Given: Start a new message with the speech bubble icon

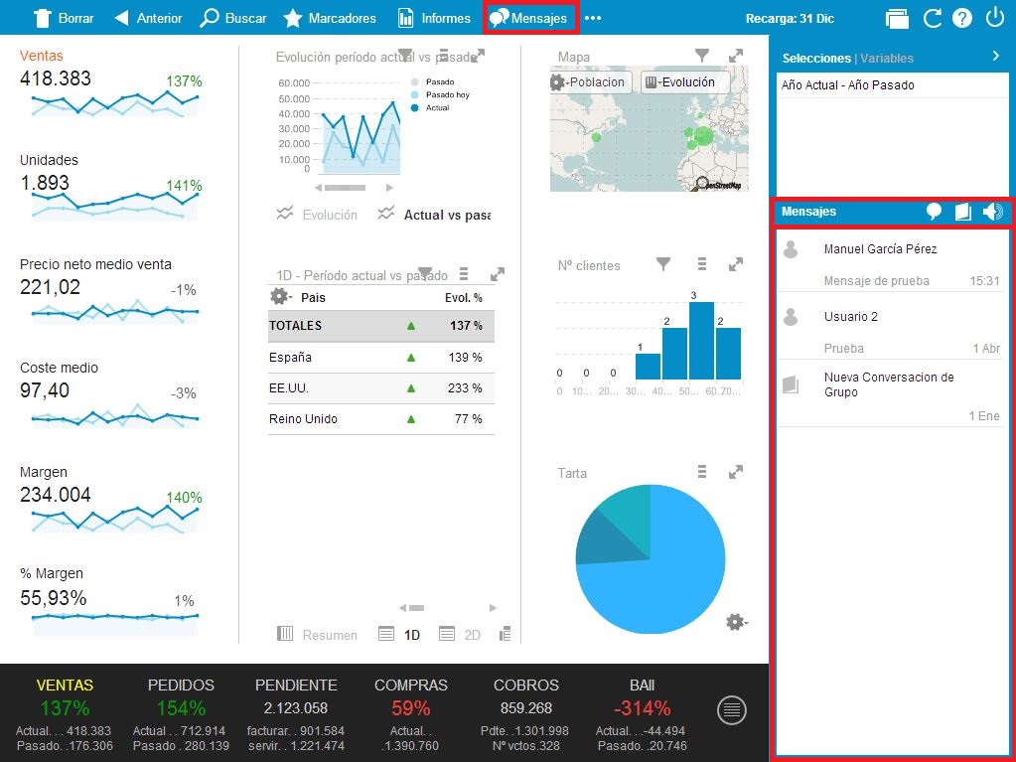Looking at the screenshot, I should [934, 212].
